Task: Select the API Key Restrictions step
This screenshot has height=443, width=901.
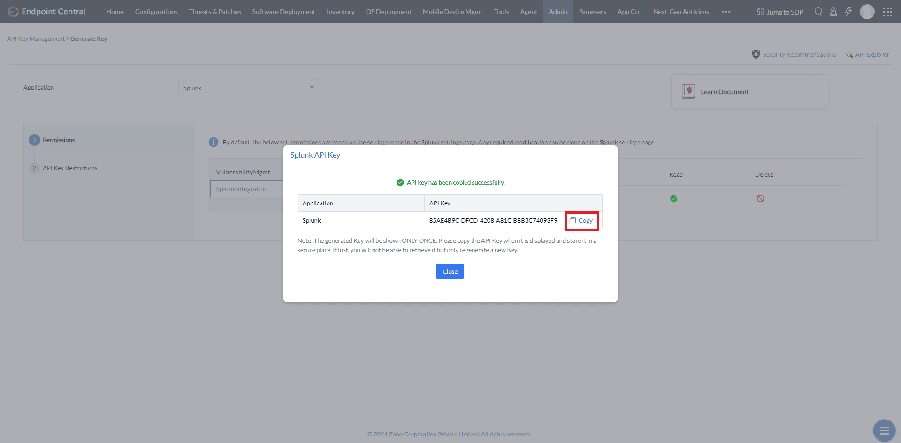Action: 70,168
